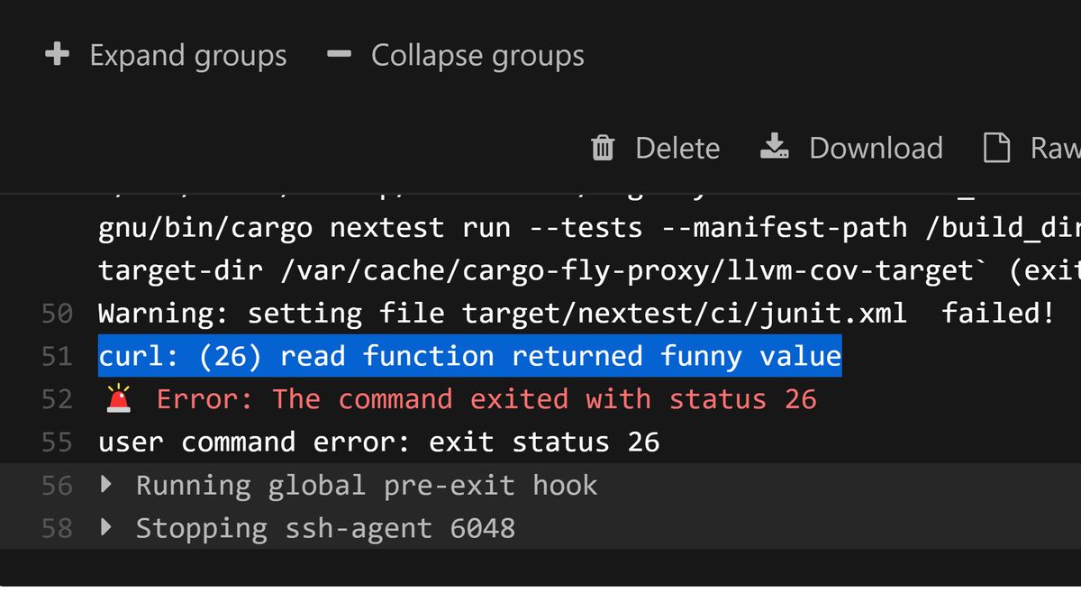
Task: Click the highlighted curl read function line
Action: (x=469, y=356)
